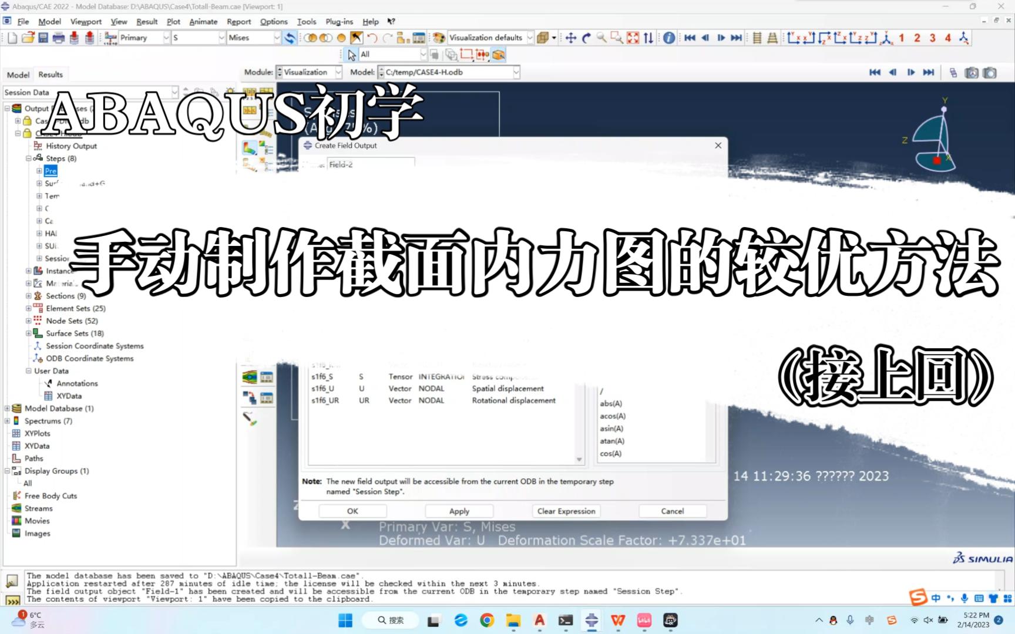Open the Mises invariant dropdown

(x=277, y=38)
